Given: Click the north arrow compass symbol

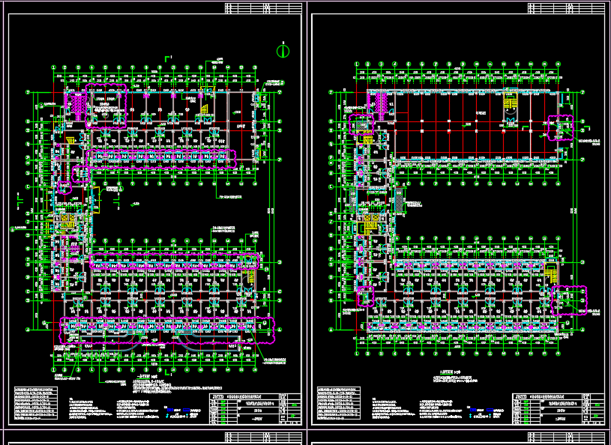Looking at the screenshot, I should click(283, 51).
